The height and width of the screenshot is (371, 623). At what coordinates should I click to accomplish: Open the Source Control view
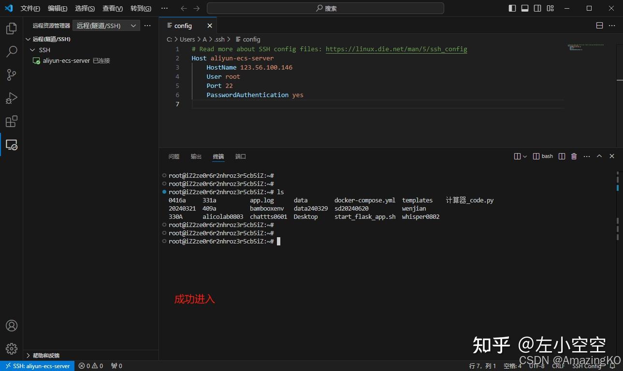11,74
